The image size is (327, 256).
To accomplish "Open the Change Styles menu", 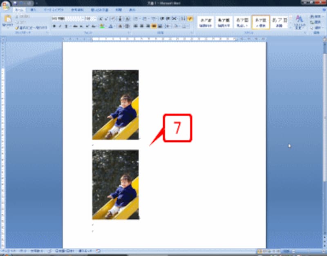I will click(299, 22).
